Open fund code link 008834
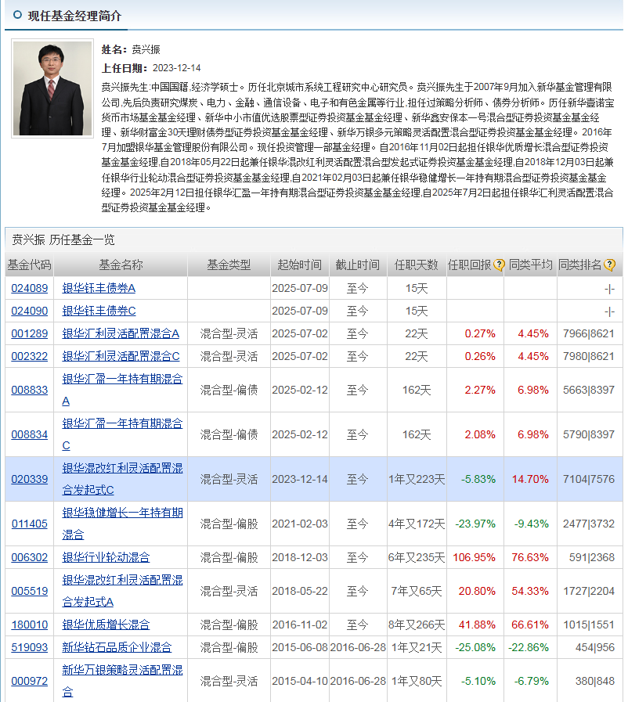 tap(30, 434)
